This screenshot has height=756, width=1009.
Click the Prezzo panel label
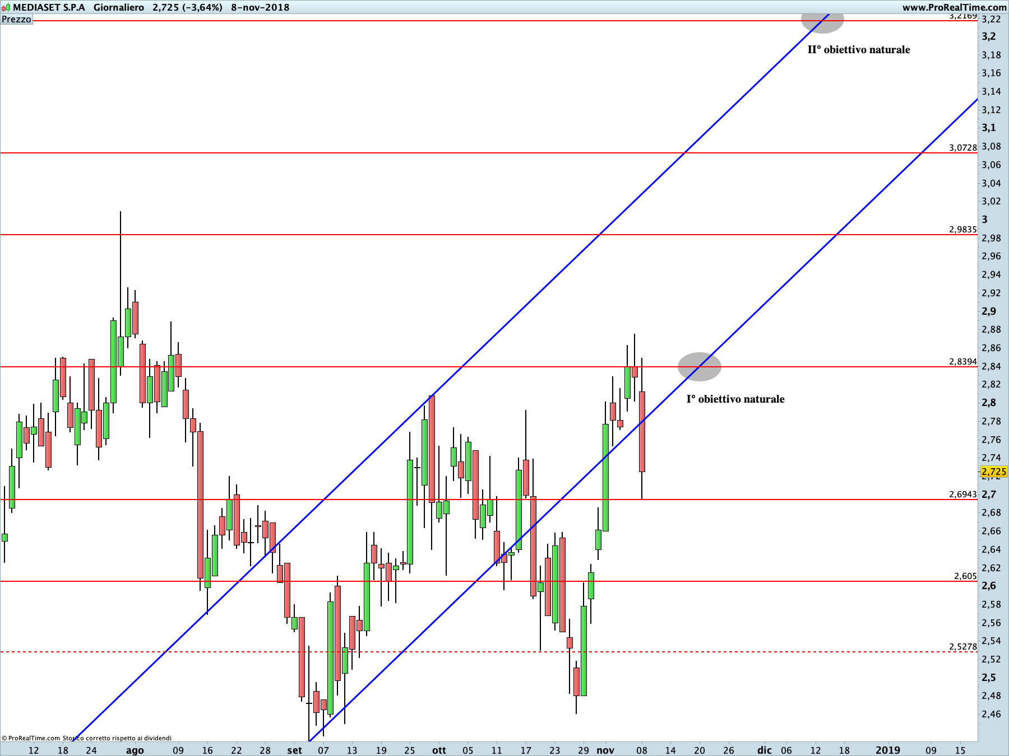[x=17, y=19]
